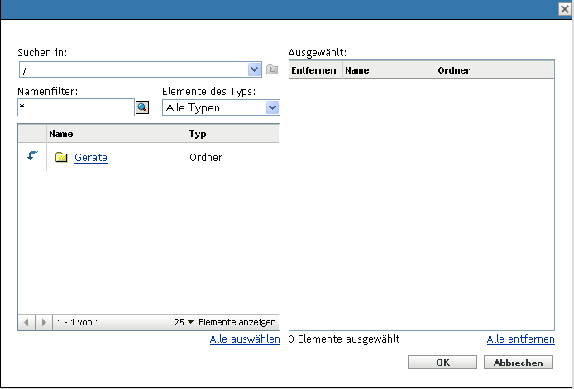
Task: Click the yellow Geräte folder icon
Action: [x=61, y=158]
